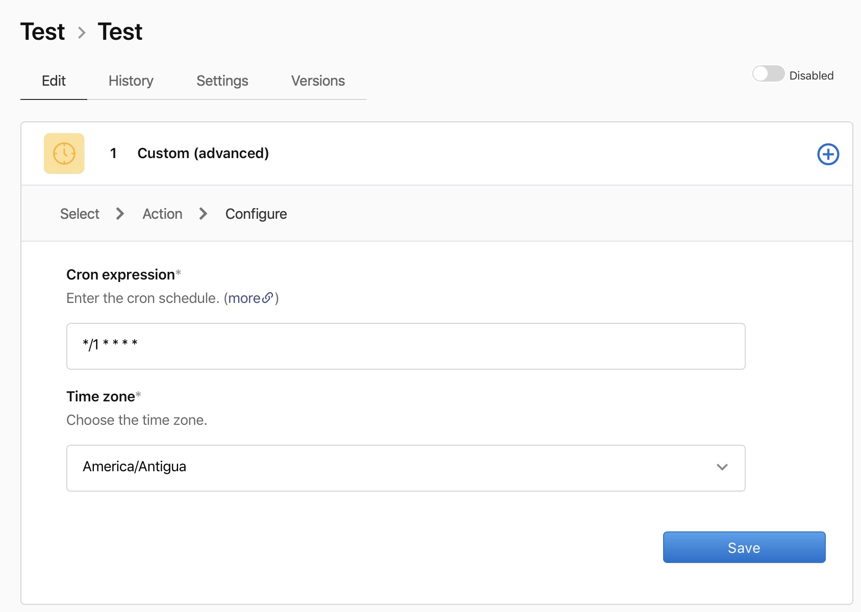Select the Edit tab
This screenshot has height=612, width=861.
click(54, 81)
